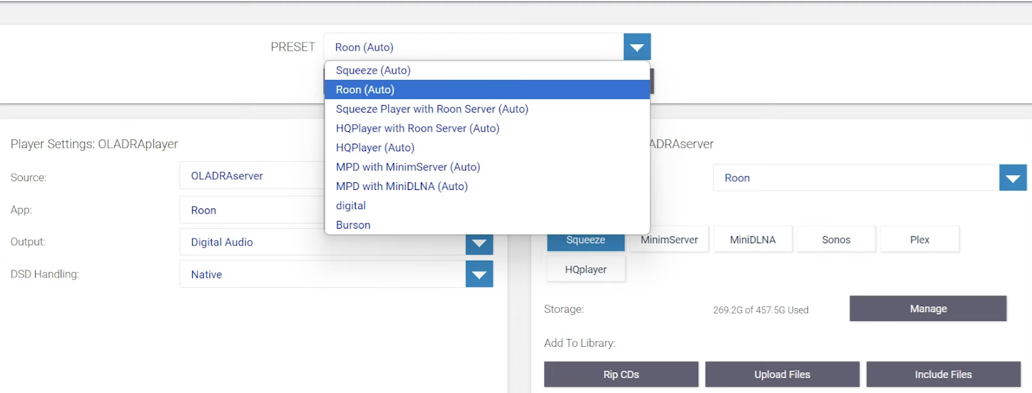Select HQPlayer with Roon Server (Auto)
The image size is (1032, 393).
(x=417, y=128)
